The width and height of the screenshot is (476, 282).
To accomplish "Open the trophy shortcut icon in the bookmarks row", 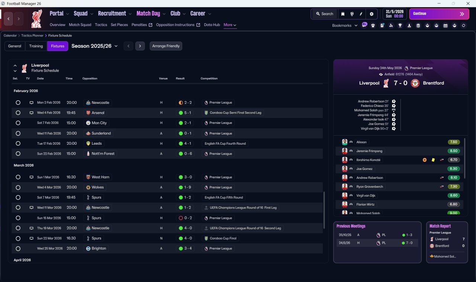I will (x=400, y=26).
